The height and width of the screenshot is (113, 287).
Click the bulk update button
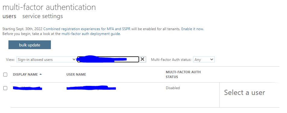coord(30,45)
